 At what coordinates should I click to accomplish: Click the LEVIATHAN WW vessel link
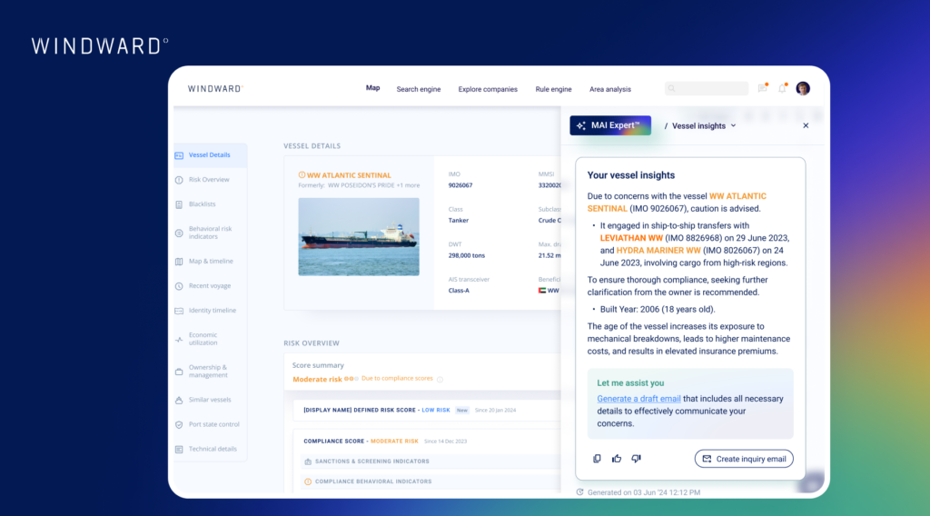tap(631, 238)
